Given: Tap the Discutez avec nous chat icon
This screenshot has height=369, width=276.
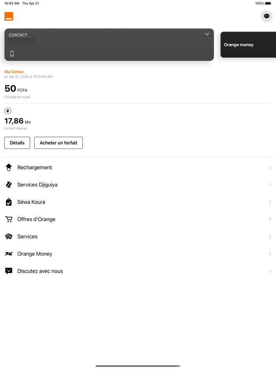Looking at the screenshot, I should click(9, 271).
